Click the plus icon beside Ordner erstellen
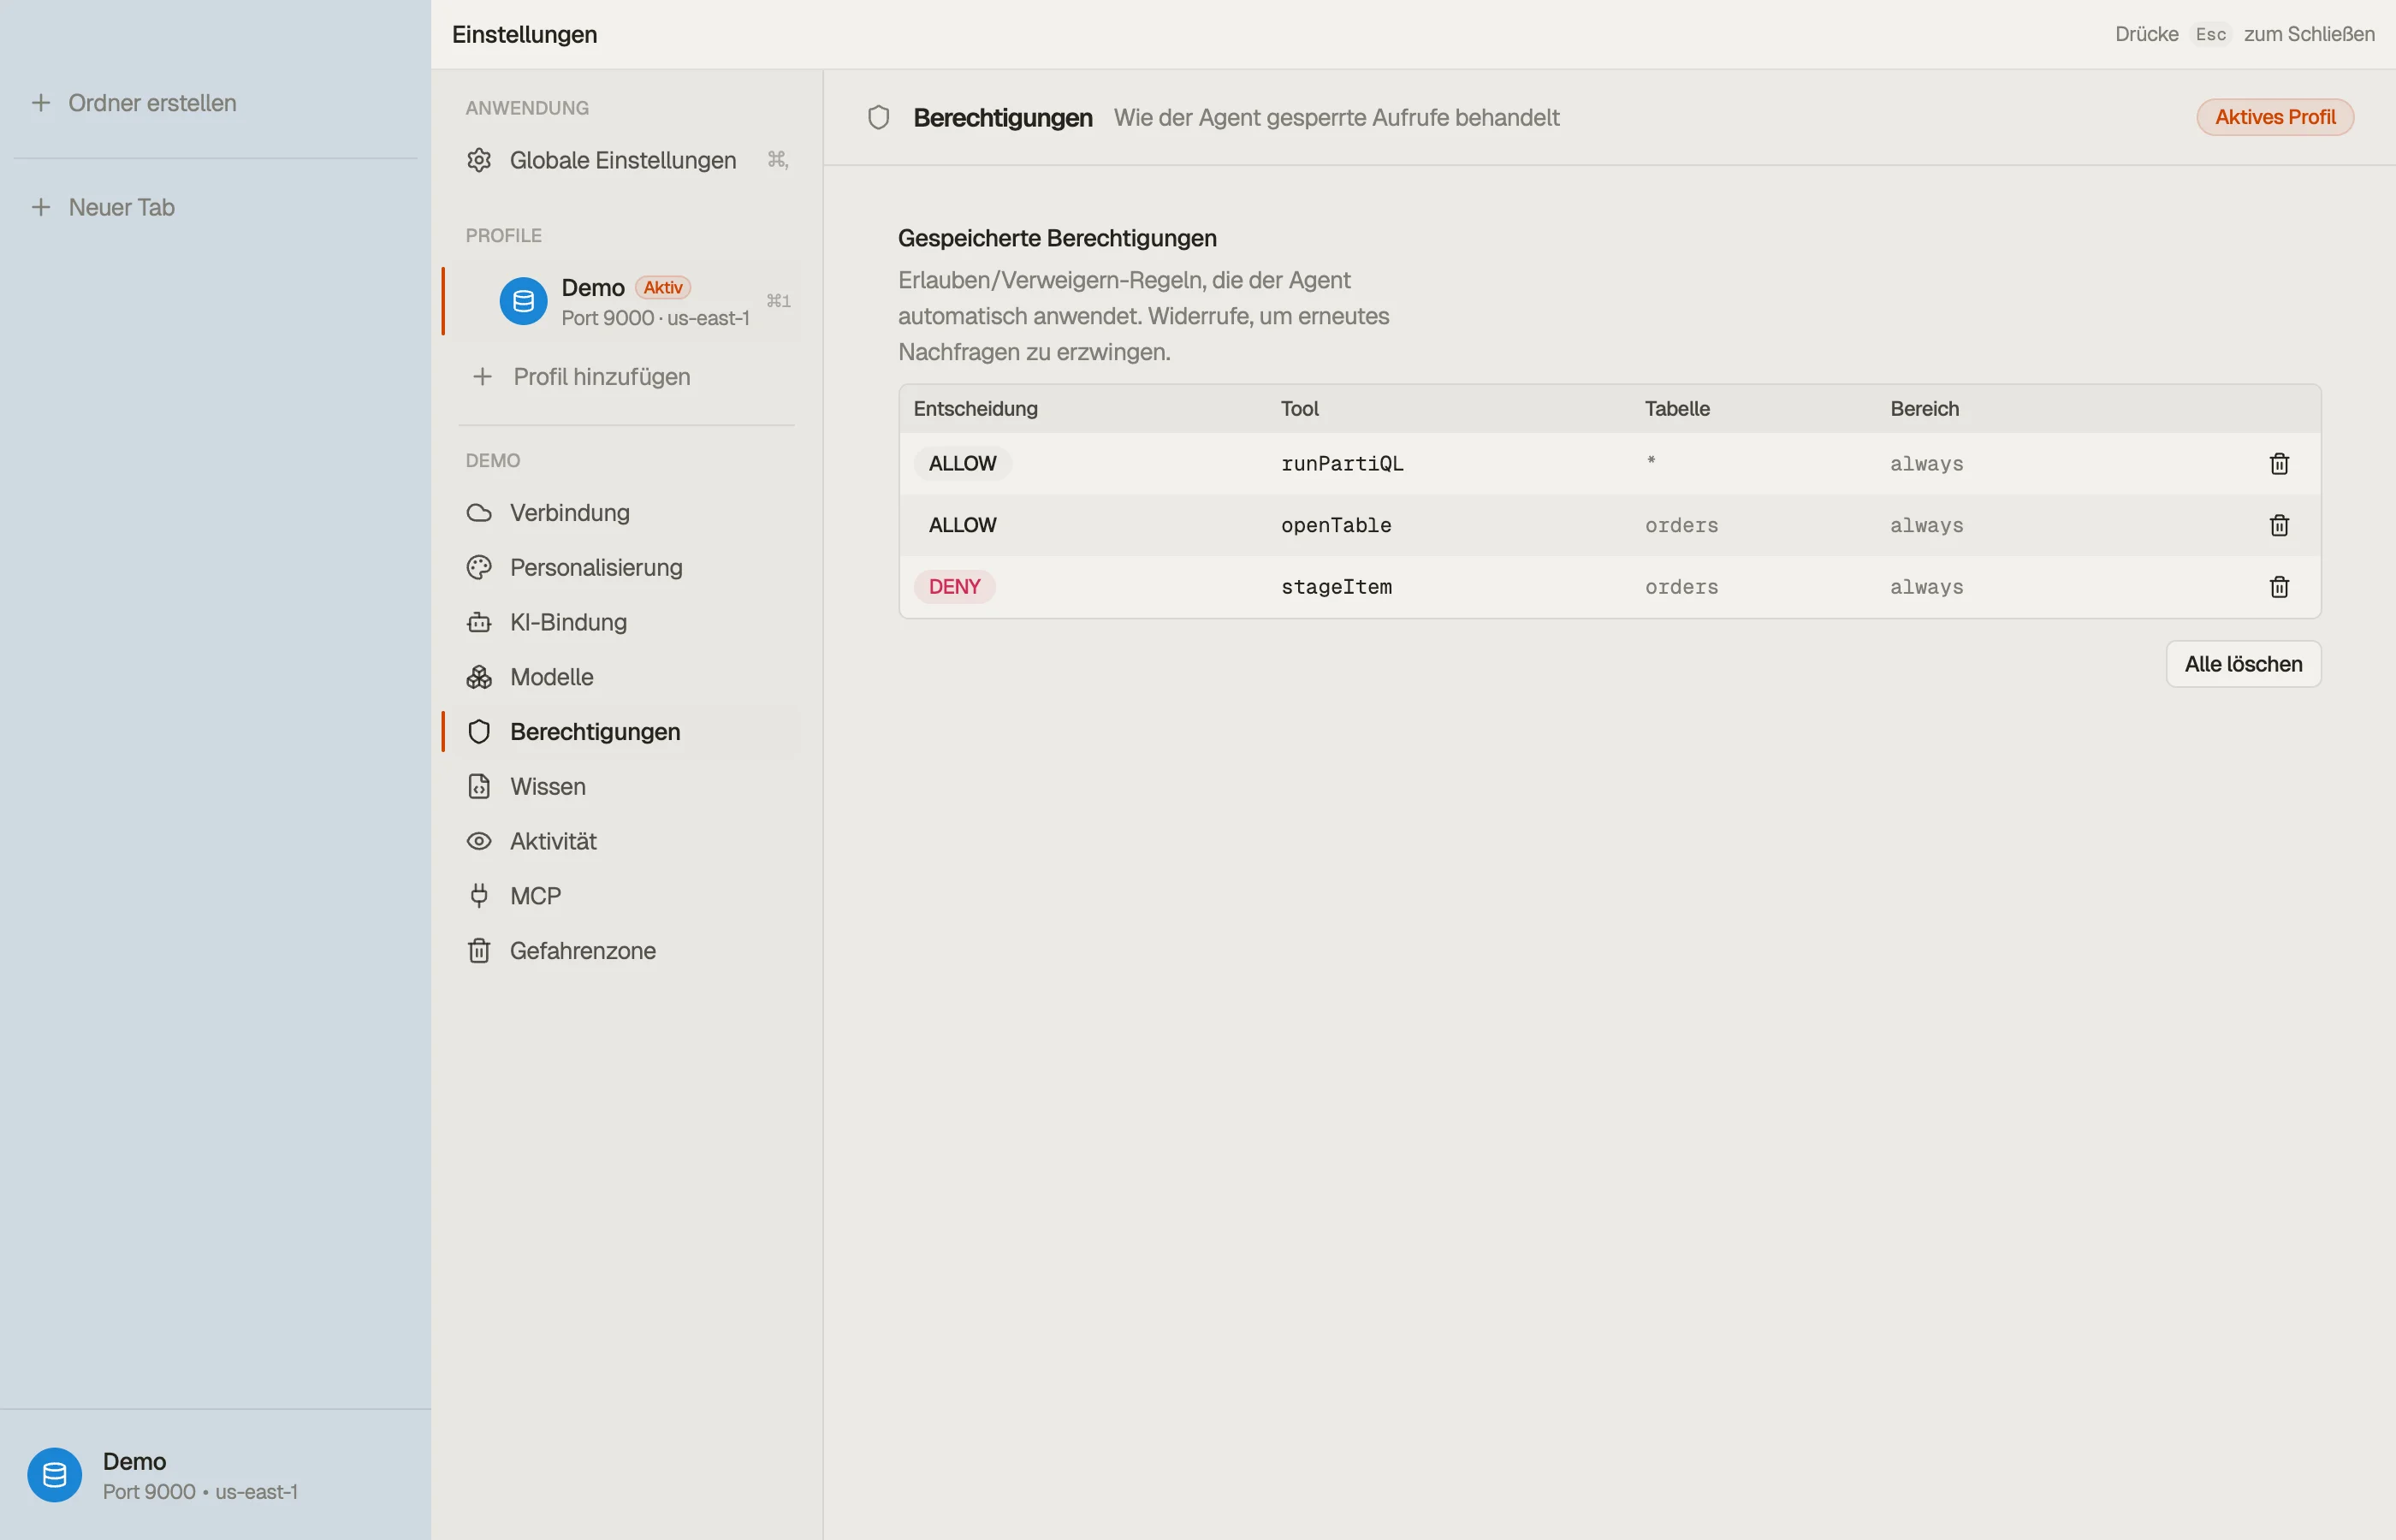Image resolution: width=2396 pixels, height=1540 pixels. coord(41,103)
